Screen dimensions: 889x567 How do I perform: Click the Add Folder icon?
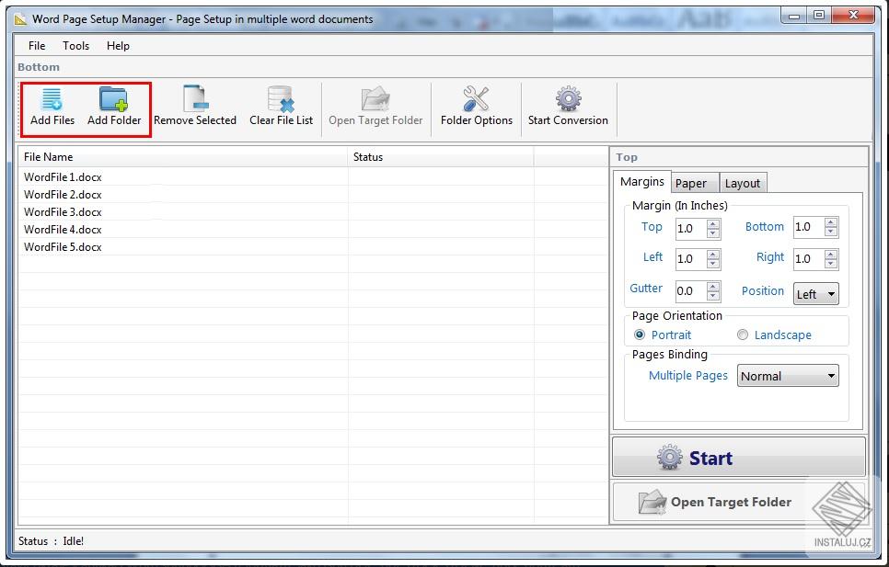pos(113,99)
